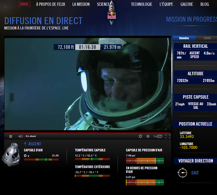Viewport: 217px width, 195px height.
Task: Switch to the météo tab
Action: coord(207,38)
